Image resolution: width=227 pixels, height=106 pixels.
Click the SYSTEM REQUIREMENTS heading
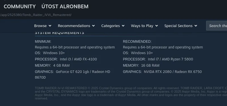click(59, 33)
